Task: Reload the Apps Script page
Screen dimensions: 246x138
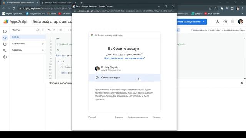Action: point(14,8)
